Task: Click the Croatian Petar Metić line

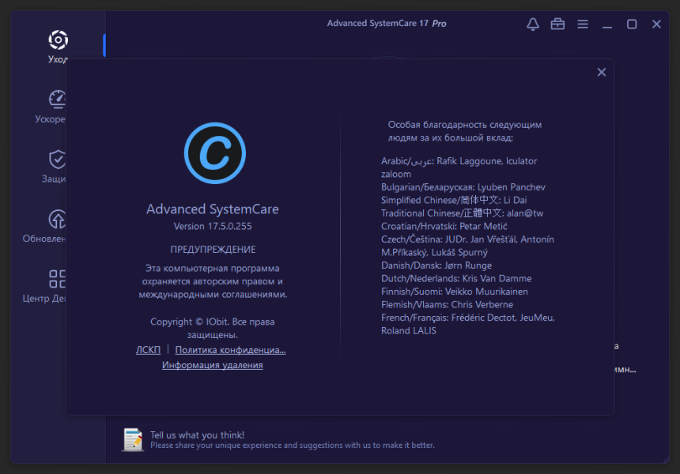Action: pos(444,226)
